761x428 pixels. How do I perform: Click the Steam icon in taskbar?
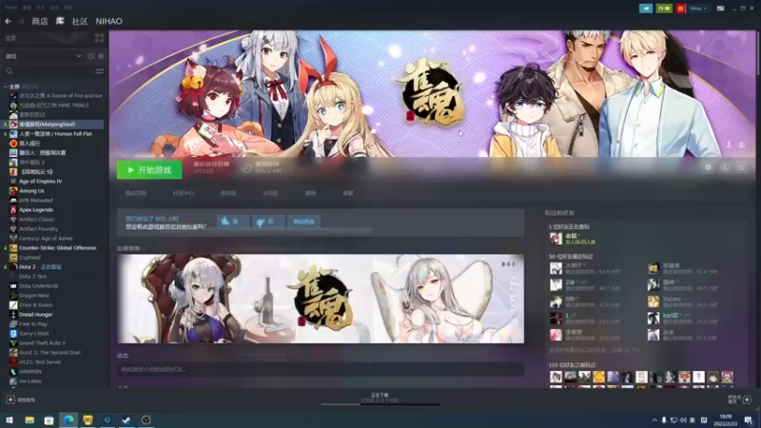click(127, 420)
